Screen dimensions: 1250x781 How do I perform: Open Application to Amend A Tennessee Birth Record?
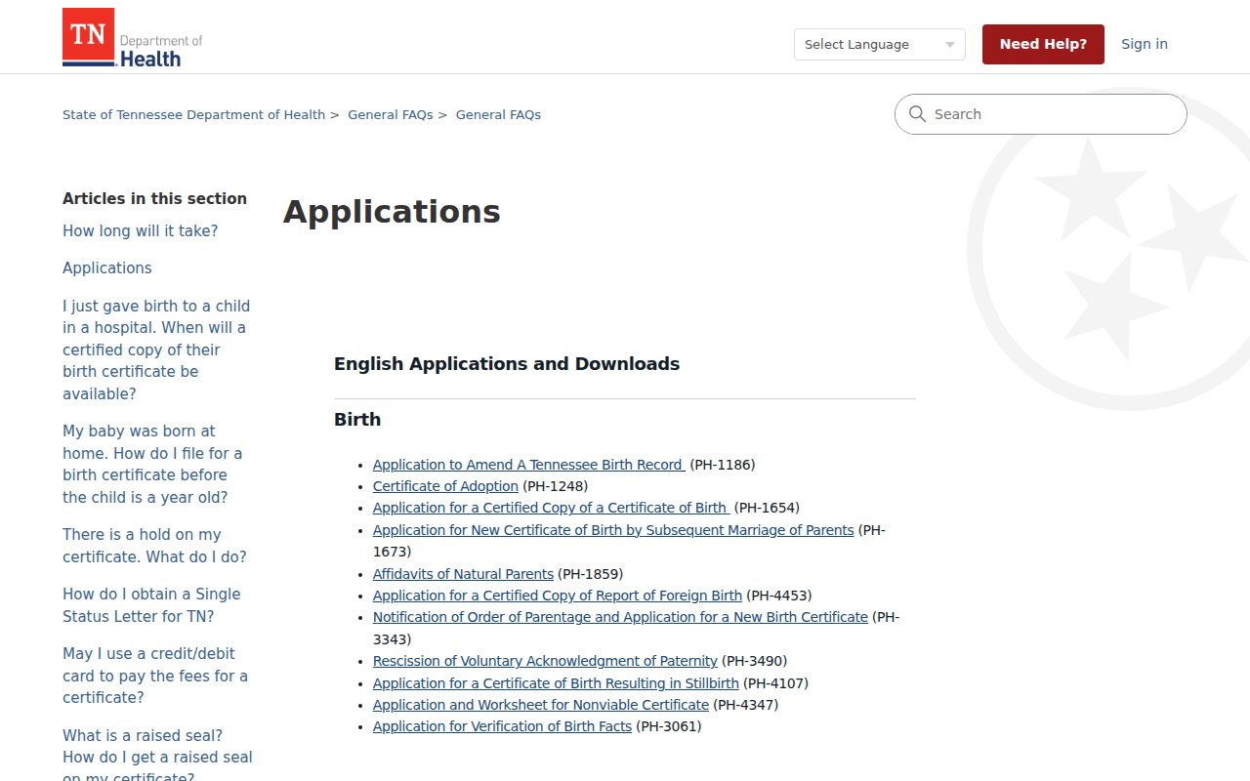tap(529, 465)
